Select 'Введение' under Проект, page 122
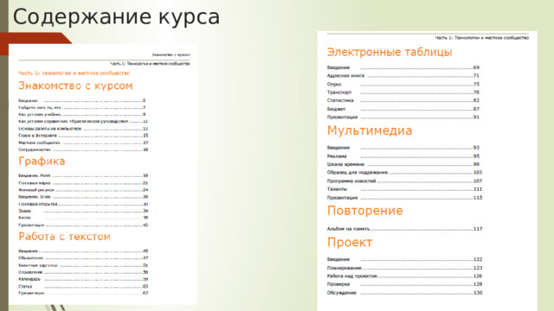This screenshot has width=554, height=311. (404, 259)
